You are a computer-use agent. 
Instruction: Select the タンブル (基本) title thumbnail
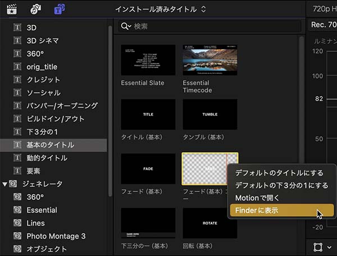(210, 114)
